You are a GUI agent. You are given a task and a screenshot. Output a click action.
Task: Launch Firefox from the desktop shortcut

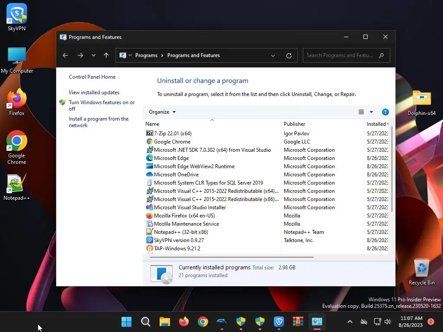(x=17, y=102)
